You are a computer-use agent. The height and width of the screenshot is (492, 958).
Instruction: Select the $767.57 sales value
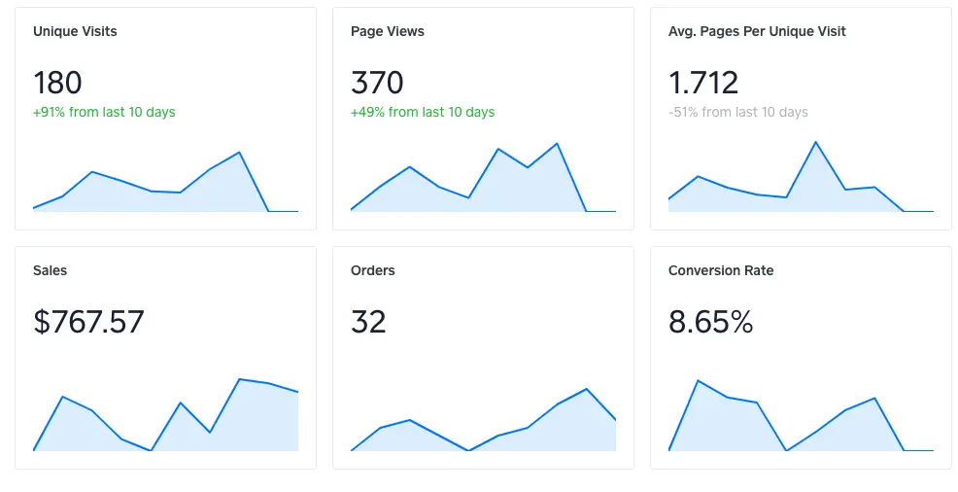[x=88, y=322]
